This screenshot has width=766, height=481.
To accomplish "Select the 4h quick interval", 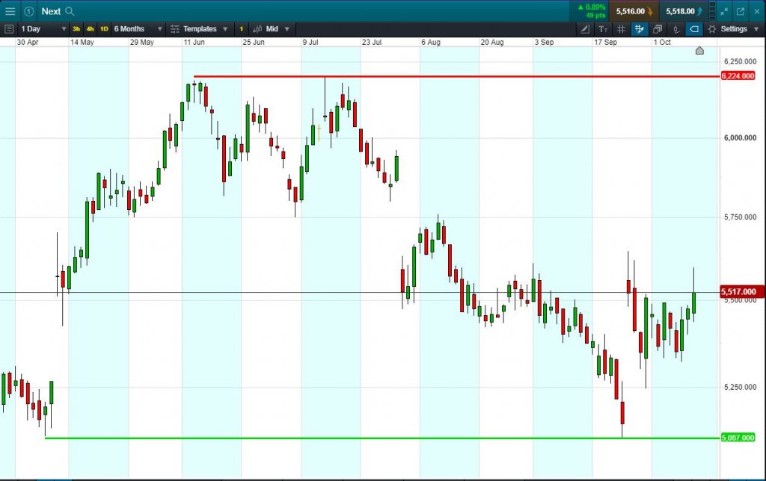I will 90,29.
